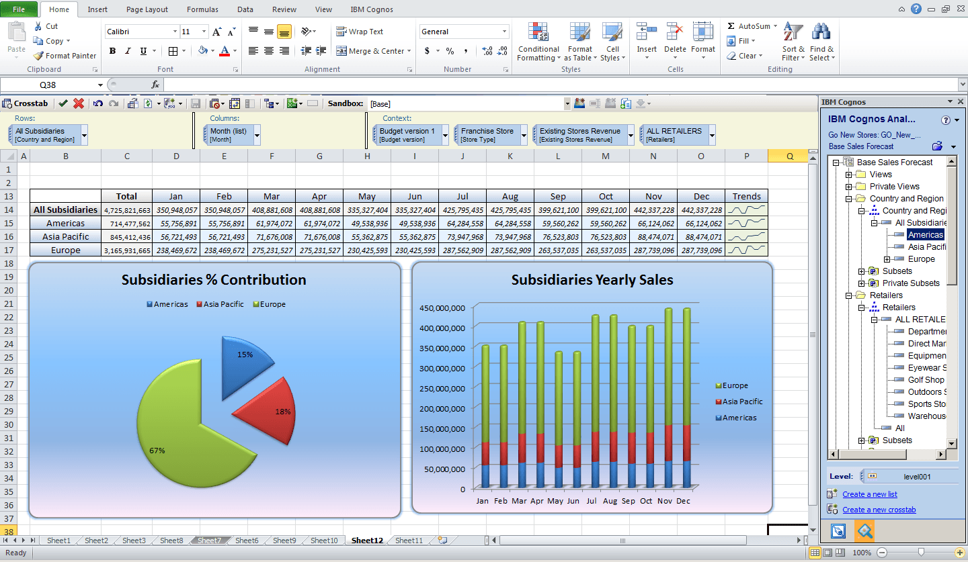This screenshot has width=968, height=562.
Task: Click the Create a new crosstab link
Action: [x=878, y=509]
